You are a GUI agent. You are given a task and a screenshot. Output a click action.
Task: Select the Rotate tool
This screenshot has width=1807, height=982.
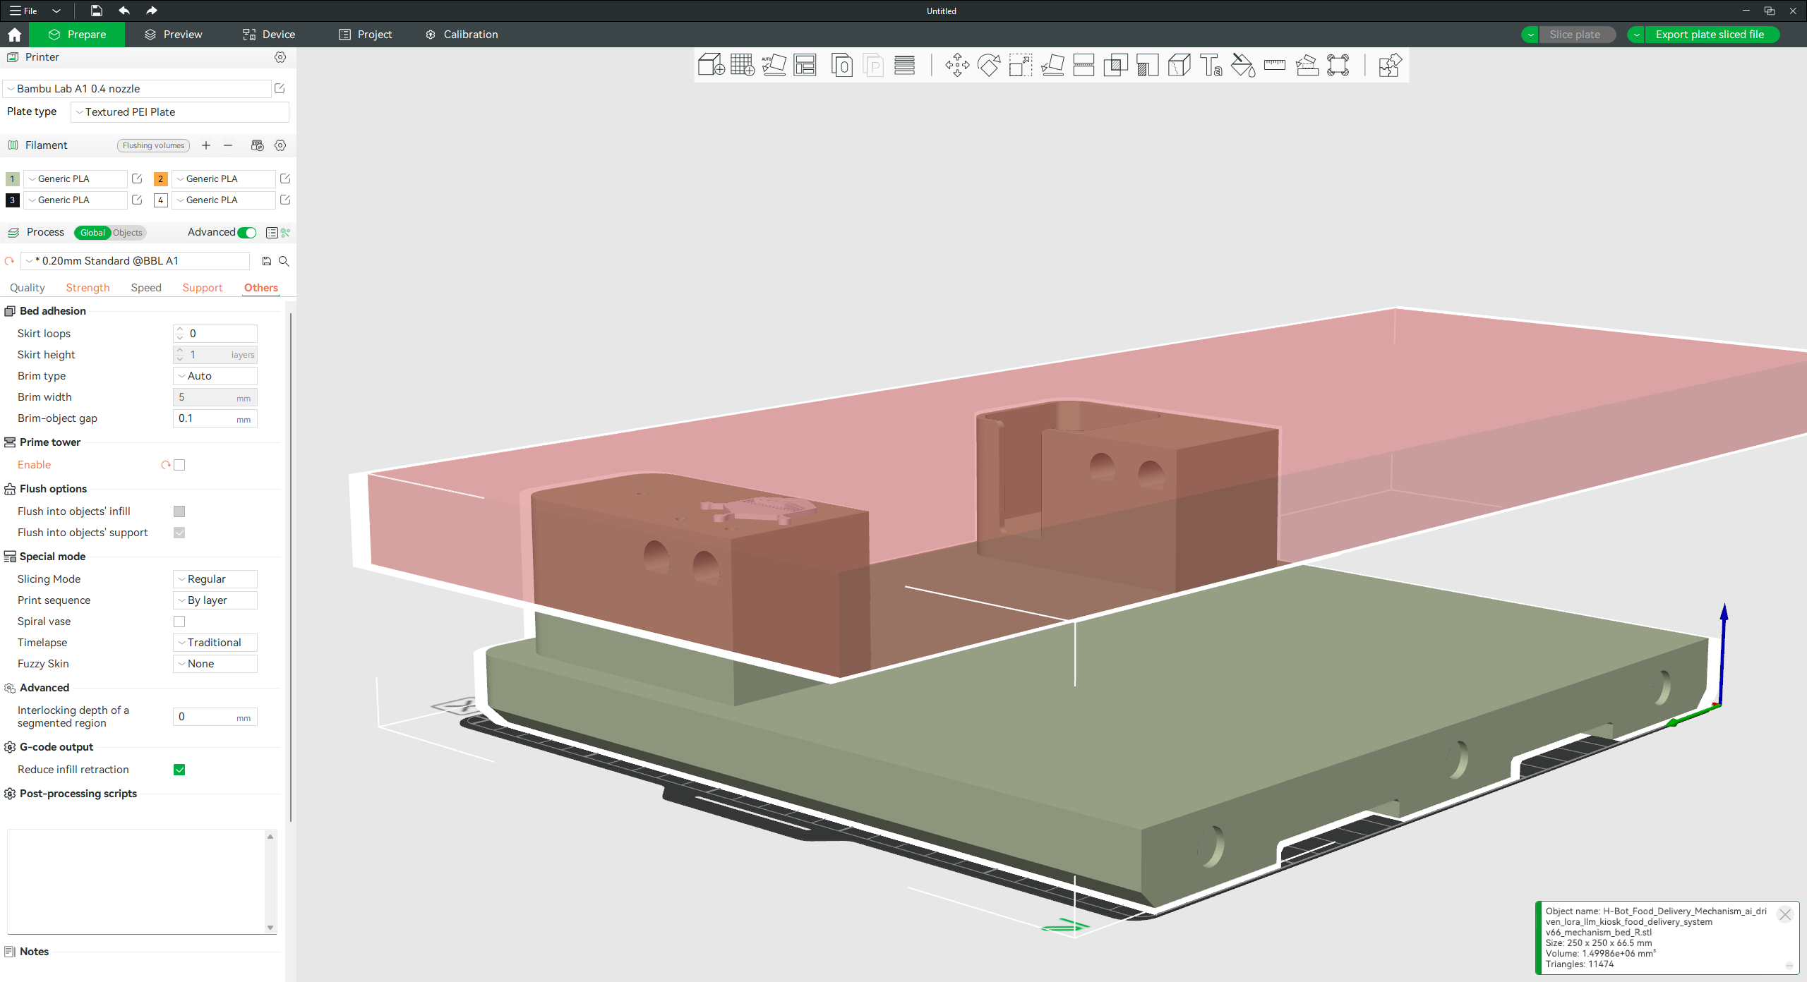point(988,66)
